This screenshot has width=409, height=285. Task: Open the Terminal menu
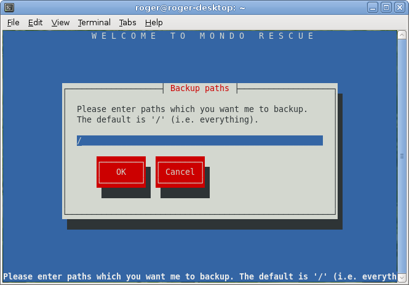pos(94,23)
